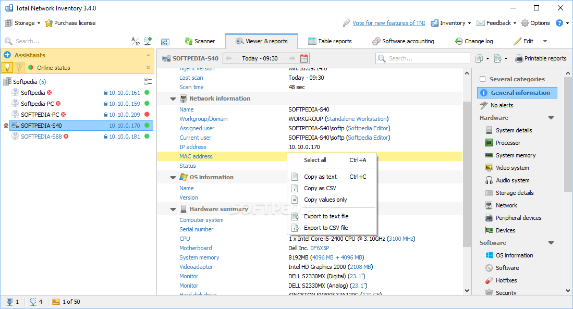
Task: Open Vote for new features of TNI link
Action: click(x=389, y=23)
